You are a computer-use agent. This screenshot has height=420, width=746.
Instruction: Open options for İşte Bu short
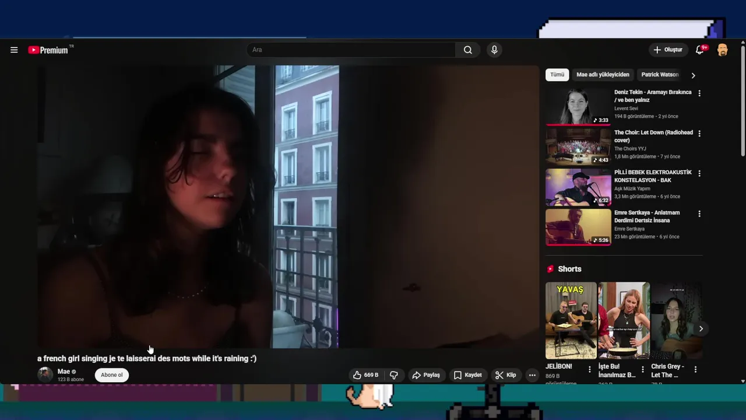click(642, 369)
